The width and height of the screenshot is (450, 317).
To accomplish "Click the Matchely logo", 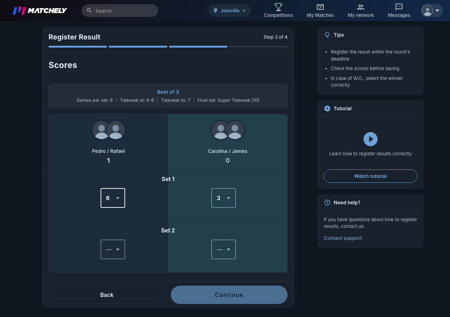I will point(40,11).
